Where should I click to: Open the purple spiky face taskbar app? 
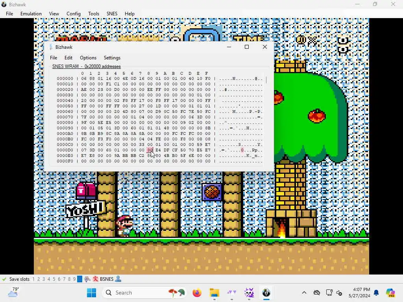click(249, 293)
